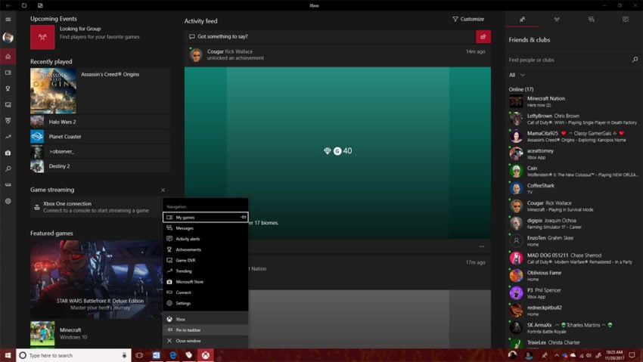
Task: Open the hamburger menu in sidebar
Action: point(8,19)
